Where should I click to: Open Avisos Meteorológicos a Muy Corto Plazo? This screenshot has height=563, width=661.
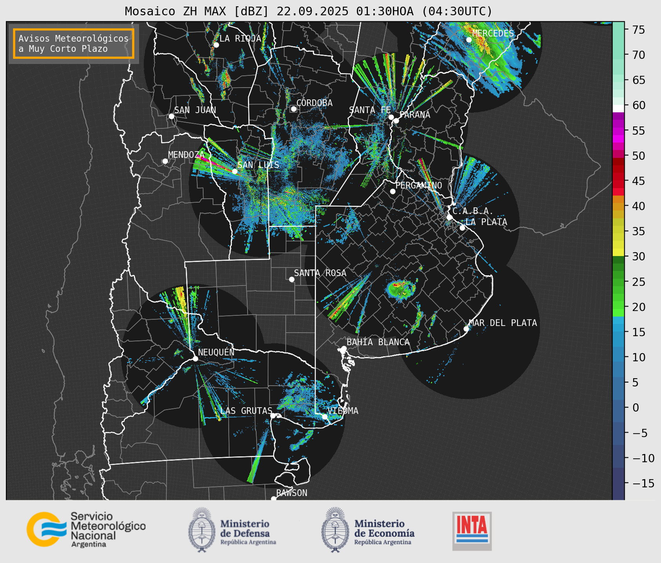pyautogui.click(x=74, y=43)
